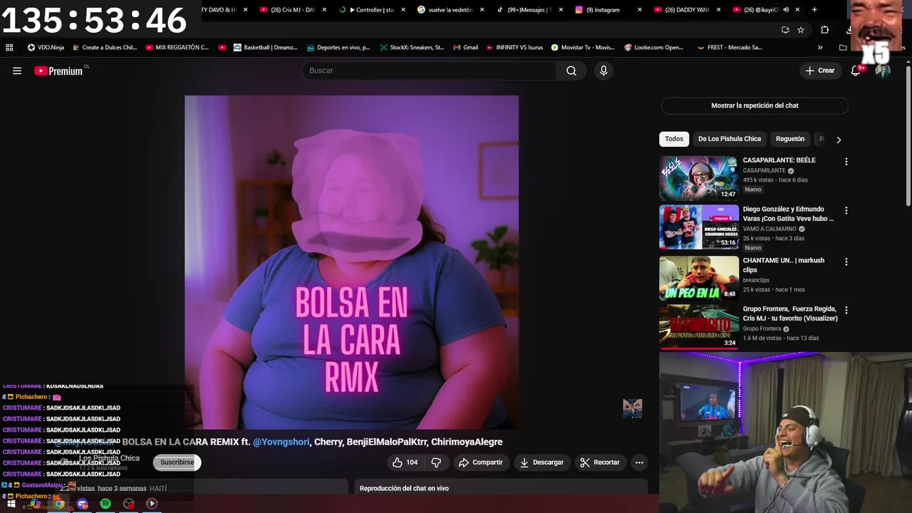The image size is (912, 513).
Task: Click the channel watermark in video corner
Action: (x=633, y=408)
